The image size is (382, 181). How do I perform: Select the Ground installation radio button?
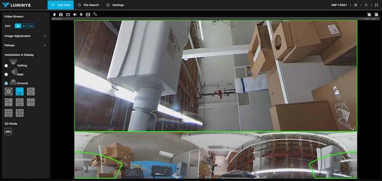click(6, 83)
